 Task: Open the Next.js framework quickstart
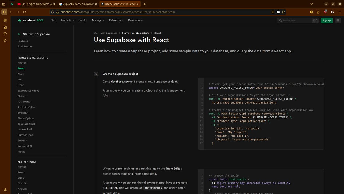pos(22,63)
